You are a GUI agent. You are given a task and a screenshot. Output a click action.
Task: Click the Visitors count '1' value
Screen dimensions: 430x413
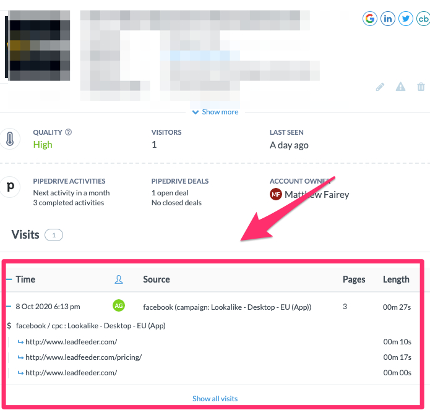(x=154, y=145)
